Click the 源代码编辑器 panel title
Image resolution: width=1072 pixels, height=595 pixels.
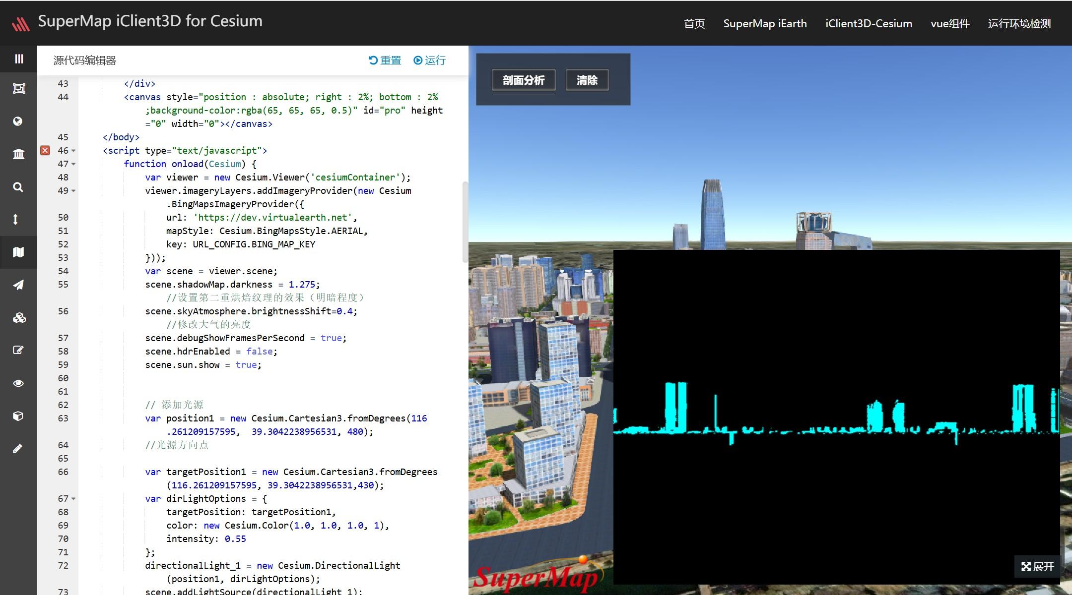(x=85, y=60)
